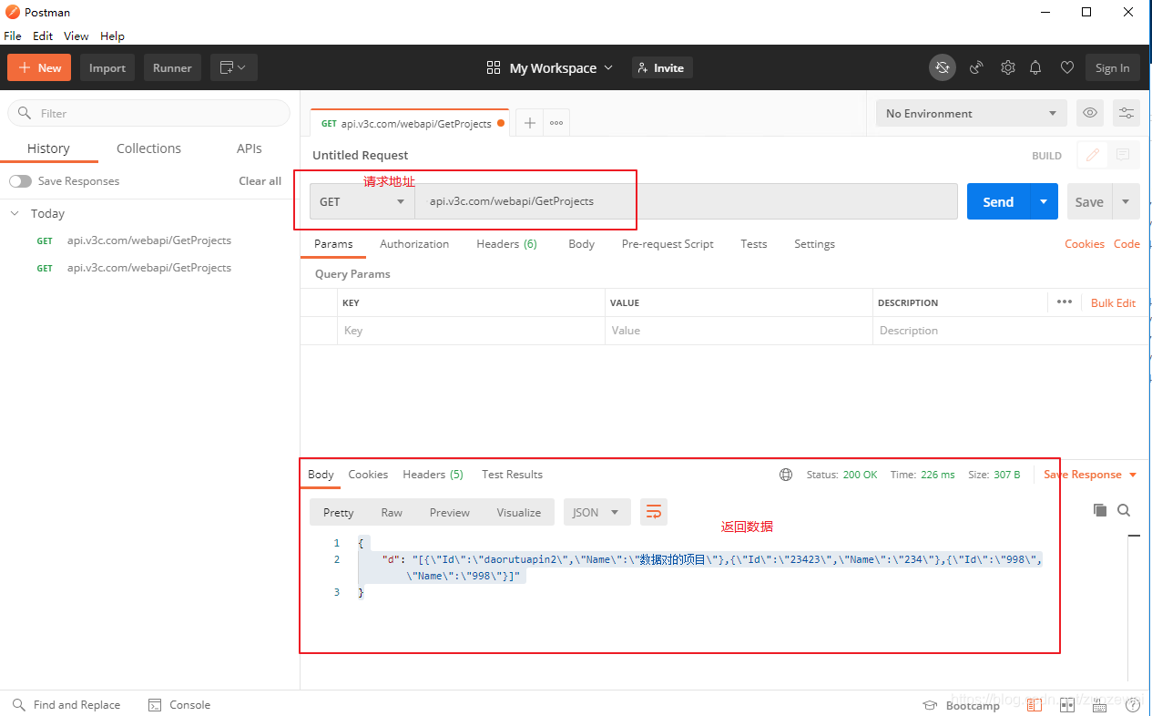Open the notifications bell icon
This screenshot has height=716, width=1152.
pos(1035,67)
